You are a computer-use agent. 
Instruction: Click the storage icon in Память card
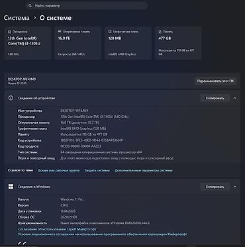pyautogui.click(x=160, y=32)
